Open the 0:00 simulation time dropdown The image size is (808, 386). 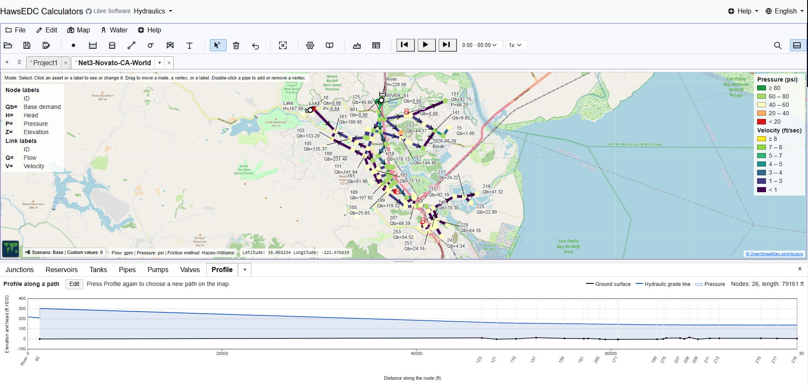[481, 45]
